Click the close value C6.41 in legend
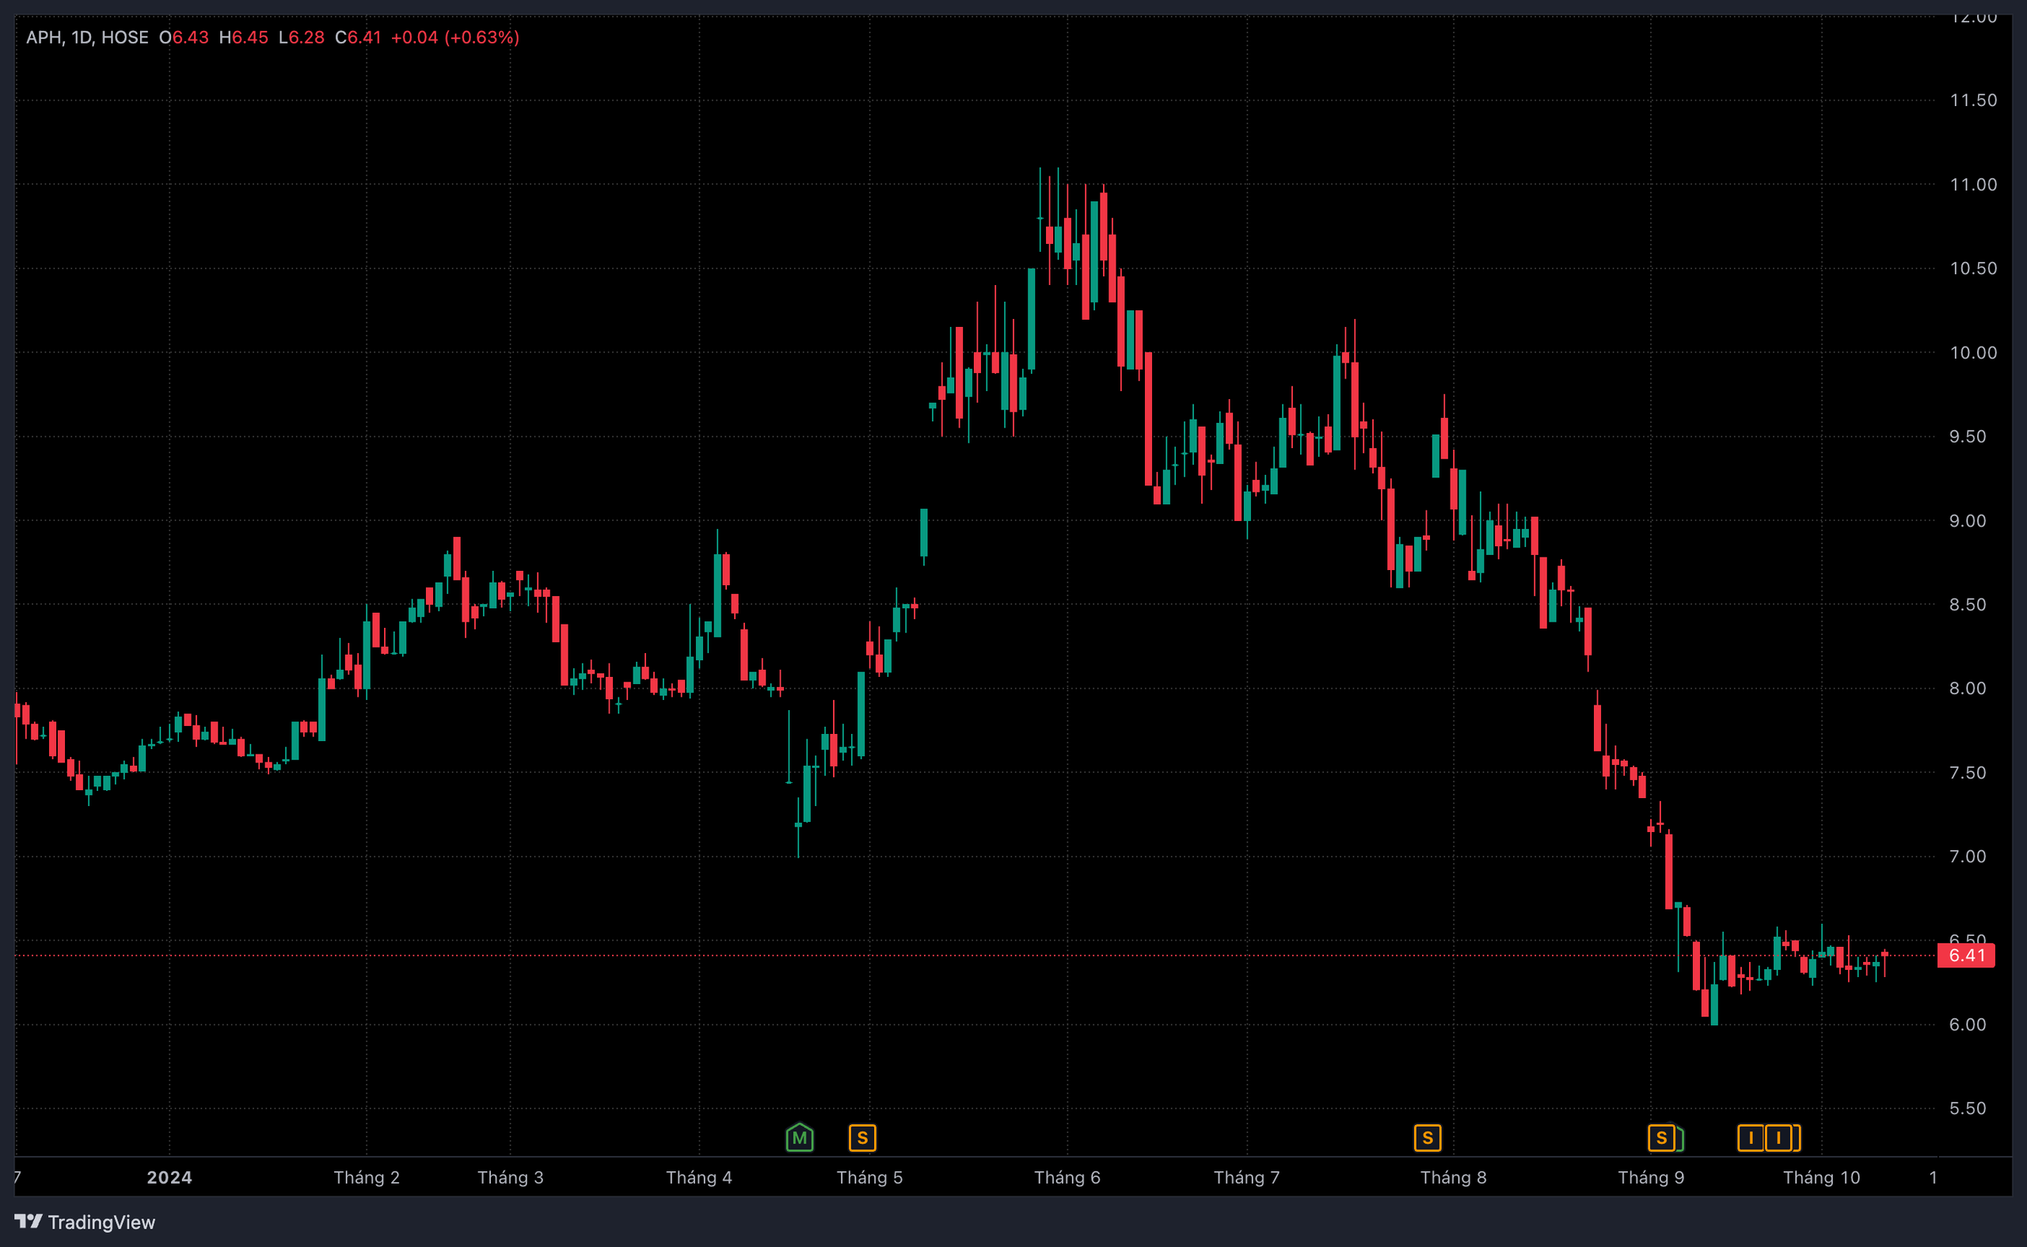Viewport: 2027px width, 1247px height. point(358,37)
